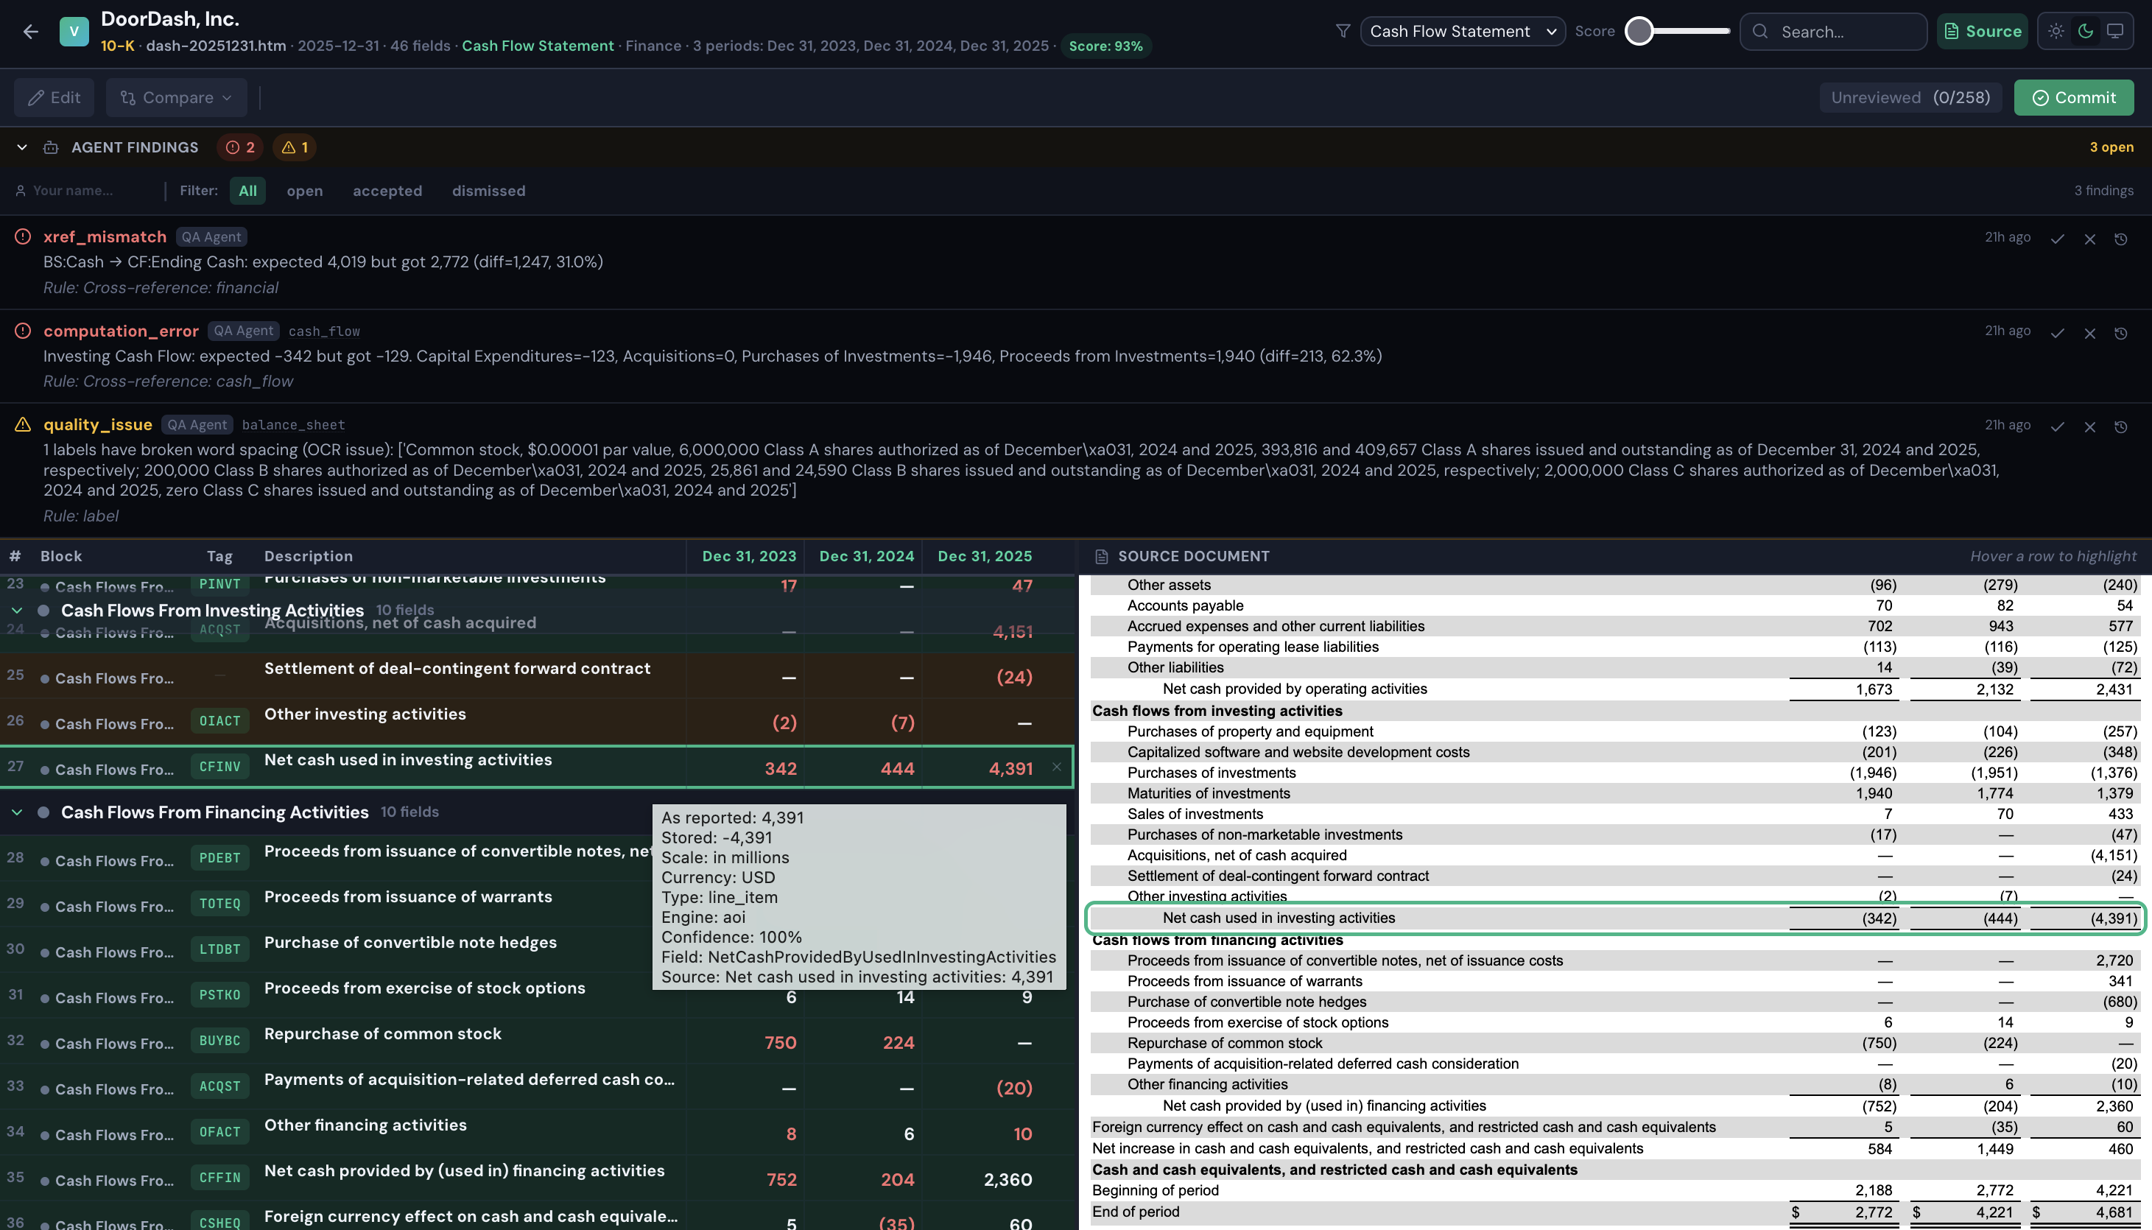
Task: Click the OFACT tag on row 34
Action: pos(219,1131)
